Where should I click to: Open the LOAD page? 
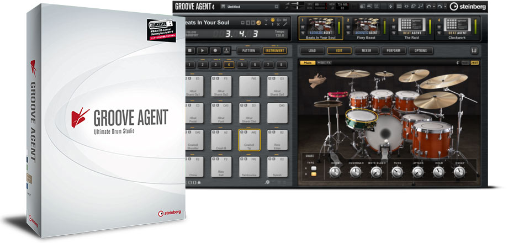pos(312,51)
